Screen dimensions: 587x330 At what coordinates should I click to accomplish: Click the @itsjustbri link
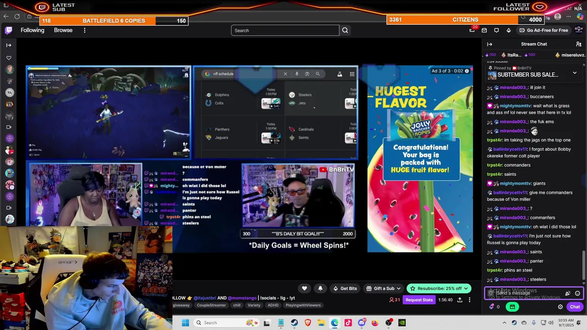206,298
